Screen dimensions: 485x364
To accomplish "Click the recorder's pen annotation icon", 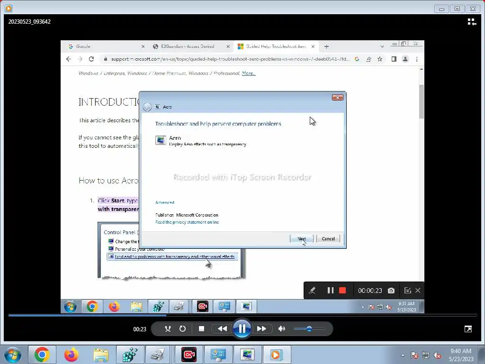I will coord(312,291).
